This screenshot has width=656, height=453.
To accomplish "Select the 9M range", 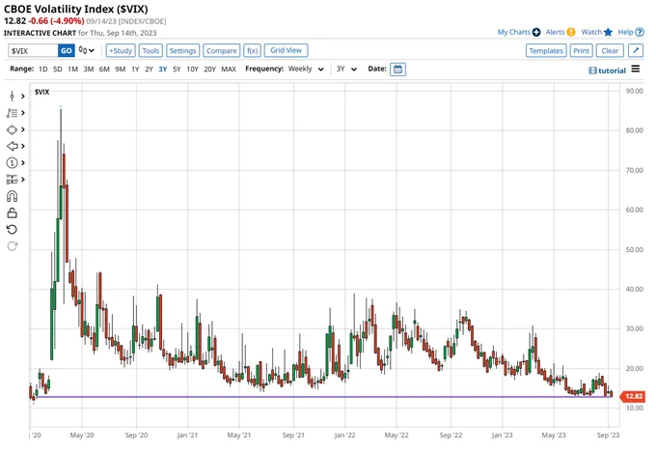I will pyautogui.click(x=120, y=70).
